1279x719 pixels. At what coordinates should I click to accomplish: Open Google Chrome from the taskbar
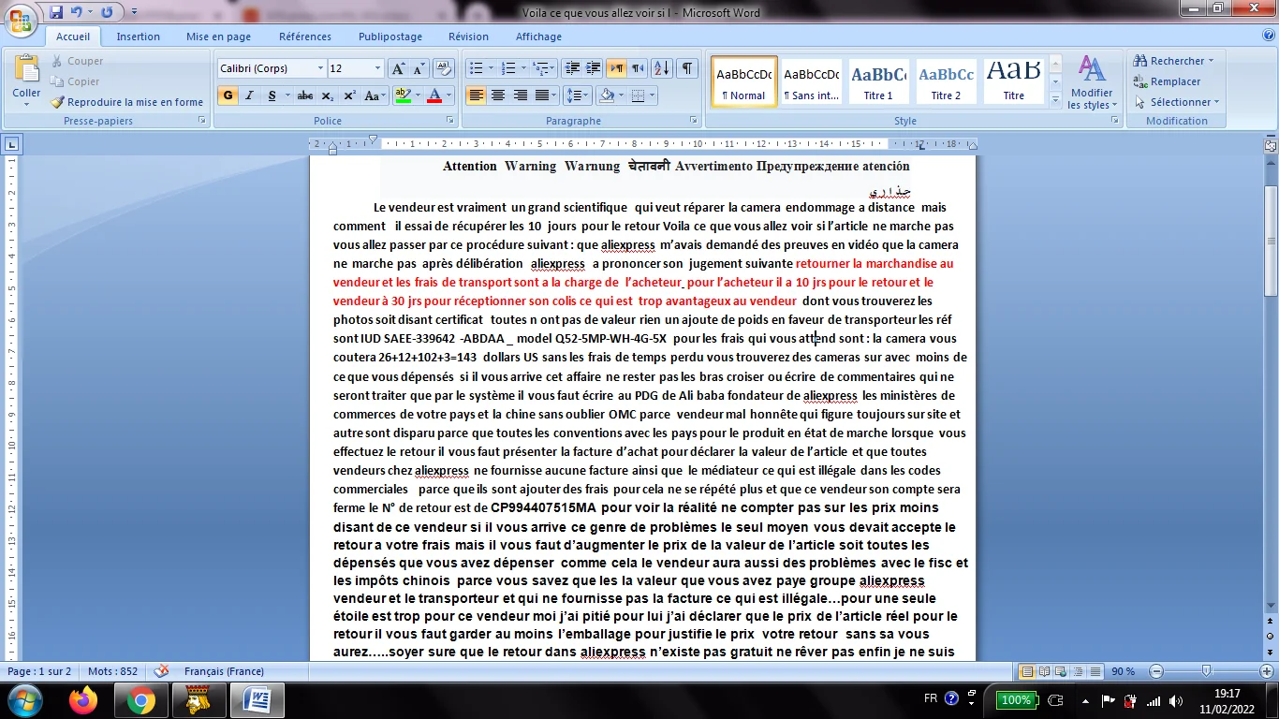pyautogui.click(x=141, y=699)
